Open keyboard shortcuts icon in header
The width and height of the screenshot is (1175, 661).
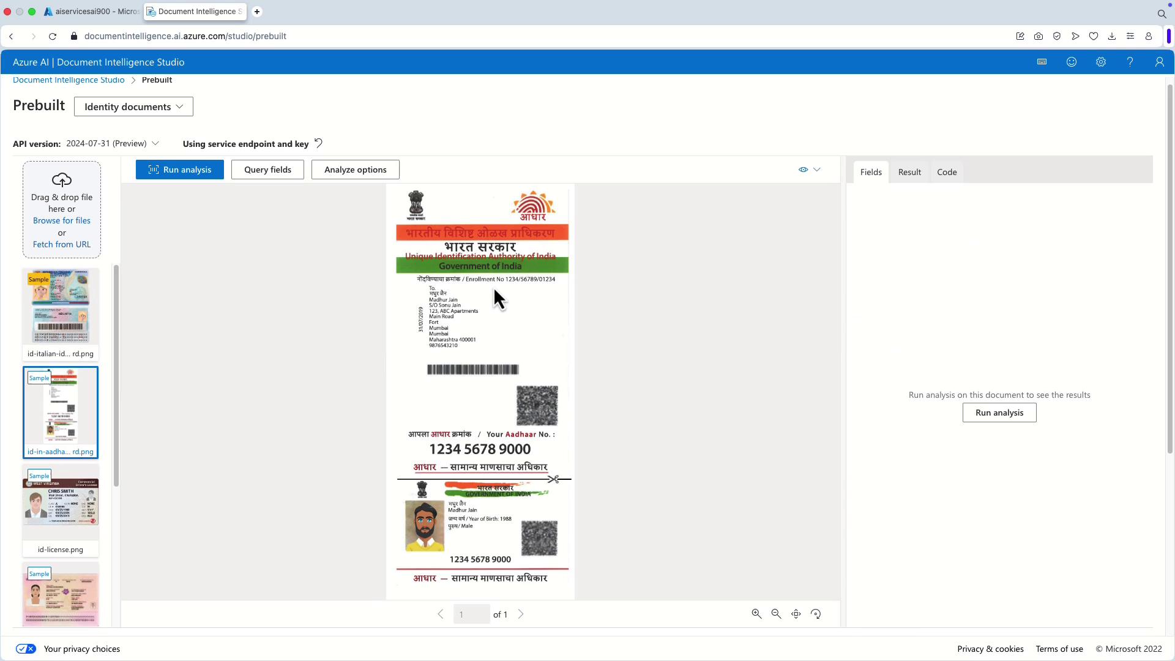pos(1042,62)
